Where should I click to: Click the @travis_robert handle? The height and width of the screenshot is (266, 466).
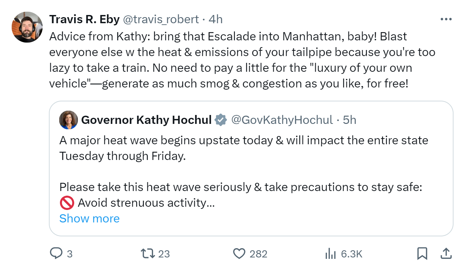pyautogui.click(x=161, y=19)
